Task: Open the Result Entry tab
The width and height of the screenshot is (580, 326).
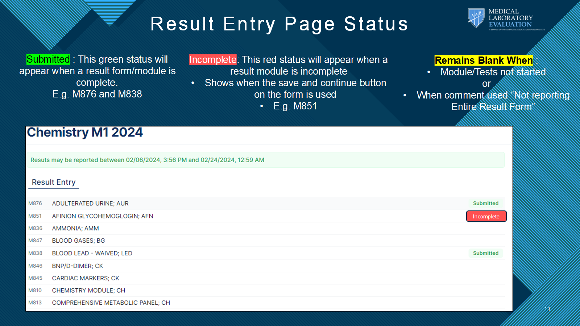Action: pyautogui.click(x=54, y=182)
